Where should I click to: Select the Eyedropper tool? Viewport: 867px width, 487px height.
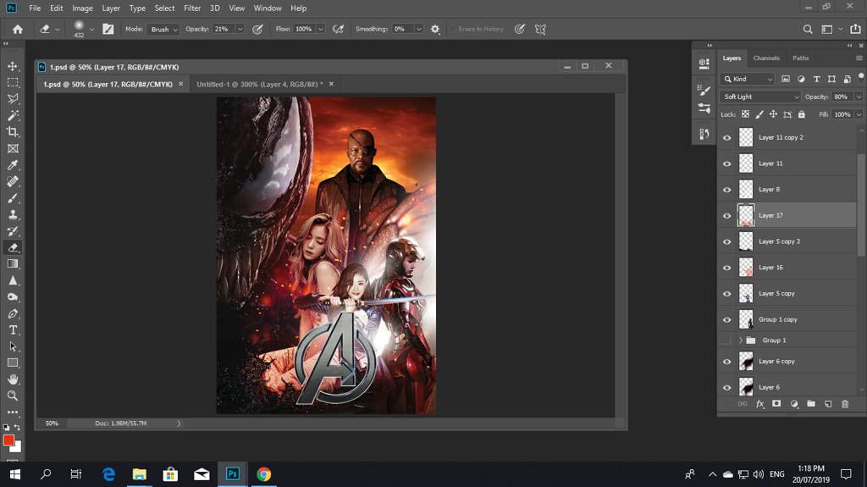12,165
